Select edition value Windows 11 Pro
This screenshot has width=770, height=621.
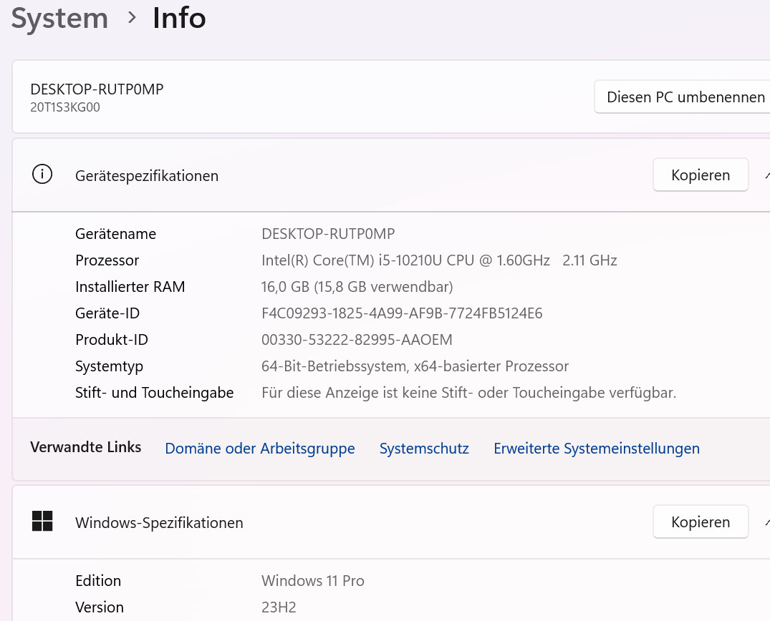tap(313, 581)
